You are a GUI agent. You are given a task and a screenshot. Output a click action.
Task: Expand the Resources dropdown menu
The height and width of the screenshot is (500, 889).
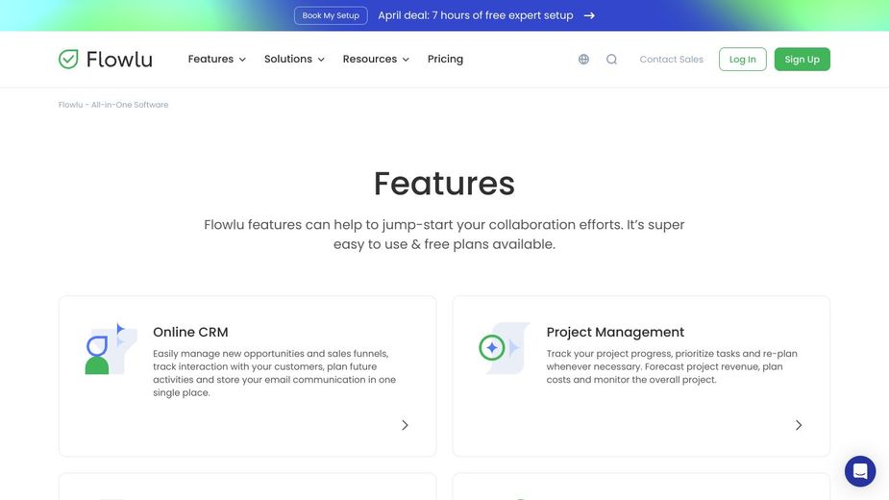pyautogui.click(x=376, y=60)
